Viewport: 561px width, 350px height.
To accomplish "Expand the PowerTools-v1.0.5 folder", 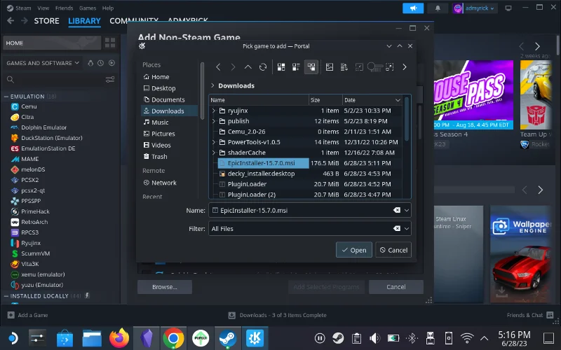I will 214,142.
